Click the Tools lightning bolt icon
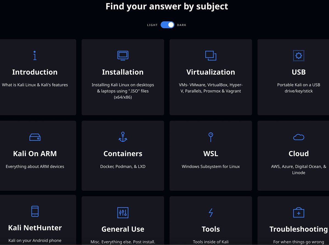329x245 pixels. [x=211, y=212]
